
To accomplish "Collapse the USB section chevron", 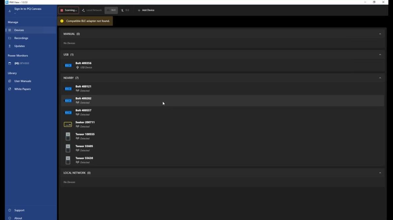I will [x=380, y=55].
